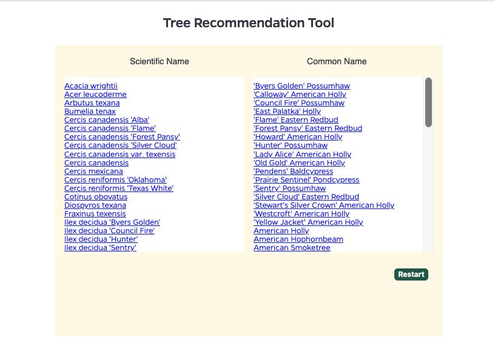Open Cercis mexicana link
Image resolution: width=495 pixels, height=349 pixels.
point(93,171)
